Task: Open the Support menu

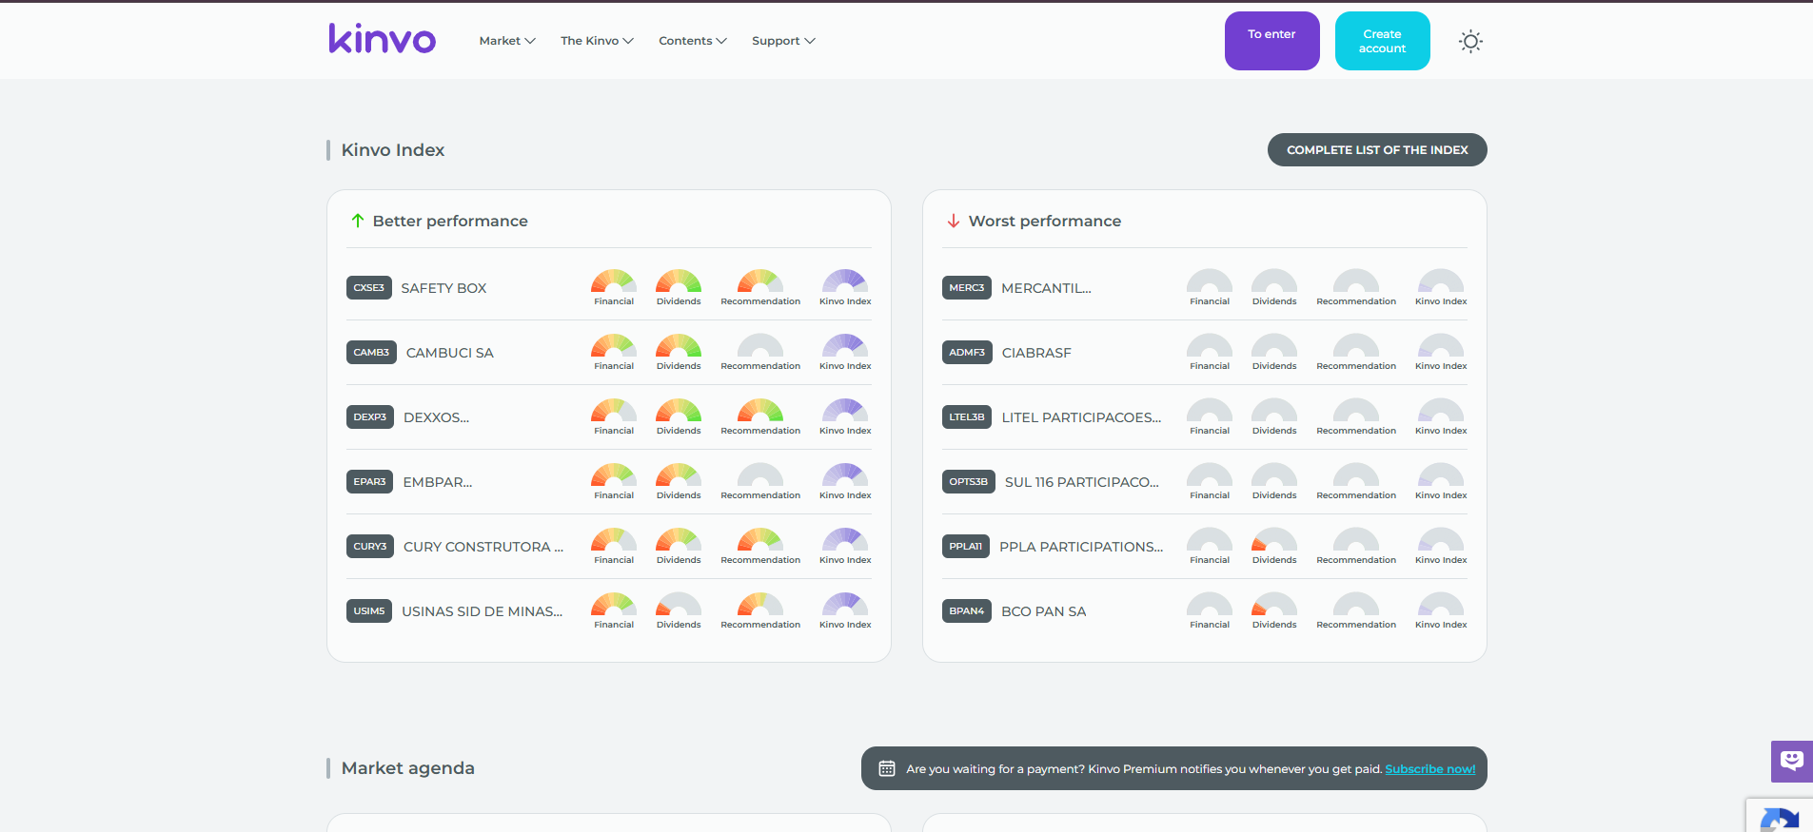Action: (783, 41)
